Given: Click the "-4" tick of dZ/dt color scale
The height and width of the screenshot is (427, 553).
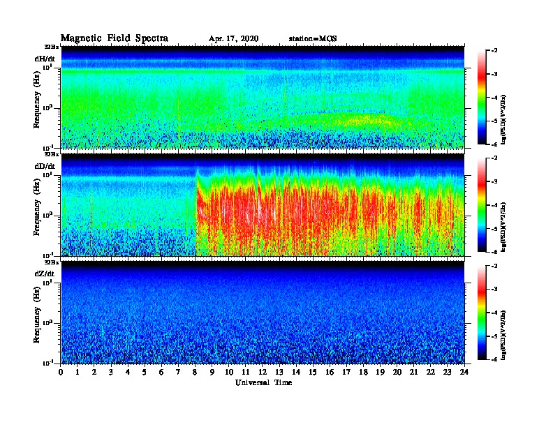Looking at the screenshot, I should coord(494,313).
